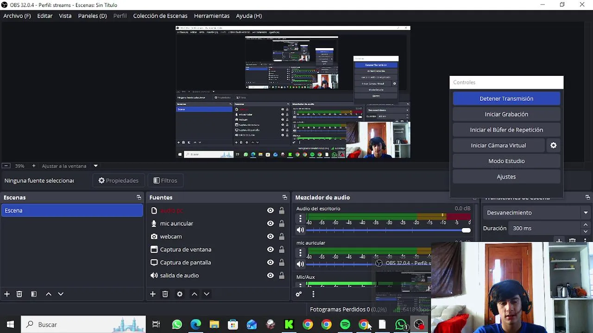The width and height of the screenshot is (593, 333).
Task: Lock the Captura de ventana source
Action: (x=282, y=249)
